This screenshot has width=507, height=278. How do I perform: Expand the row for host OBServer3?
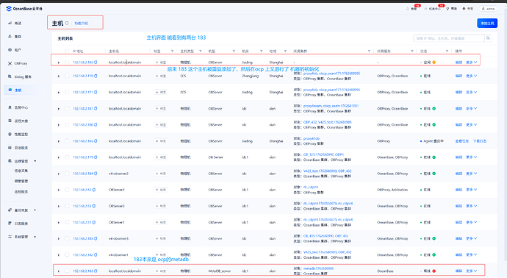pyautogui.click(x=59, y=207)
